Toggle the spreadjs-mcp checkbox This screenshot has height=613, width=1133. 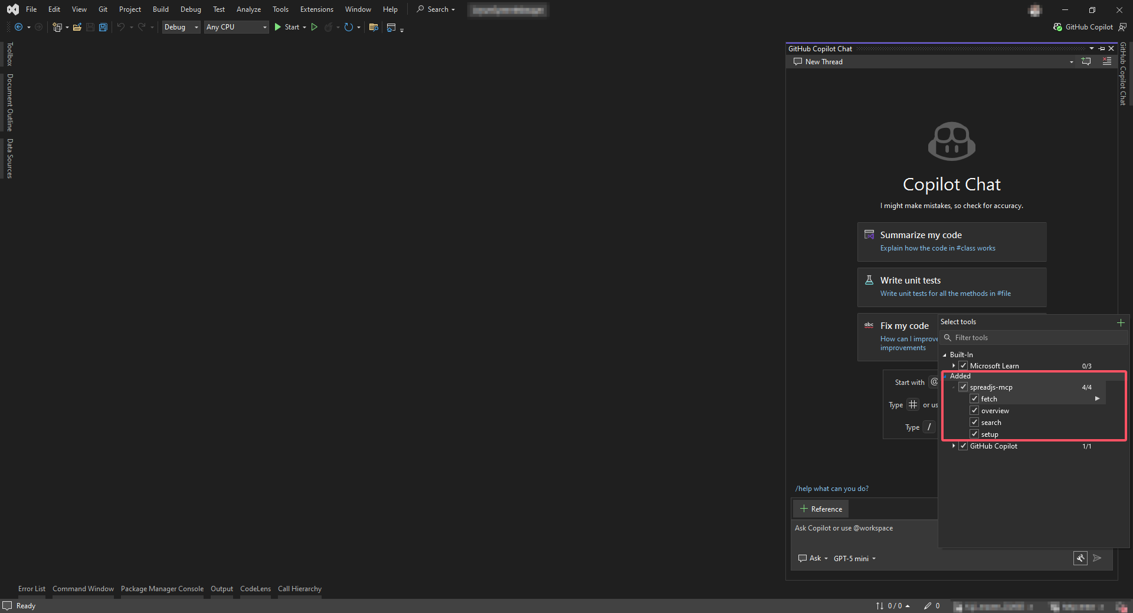tap(964, 387)
